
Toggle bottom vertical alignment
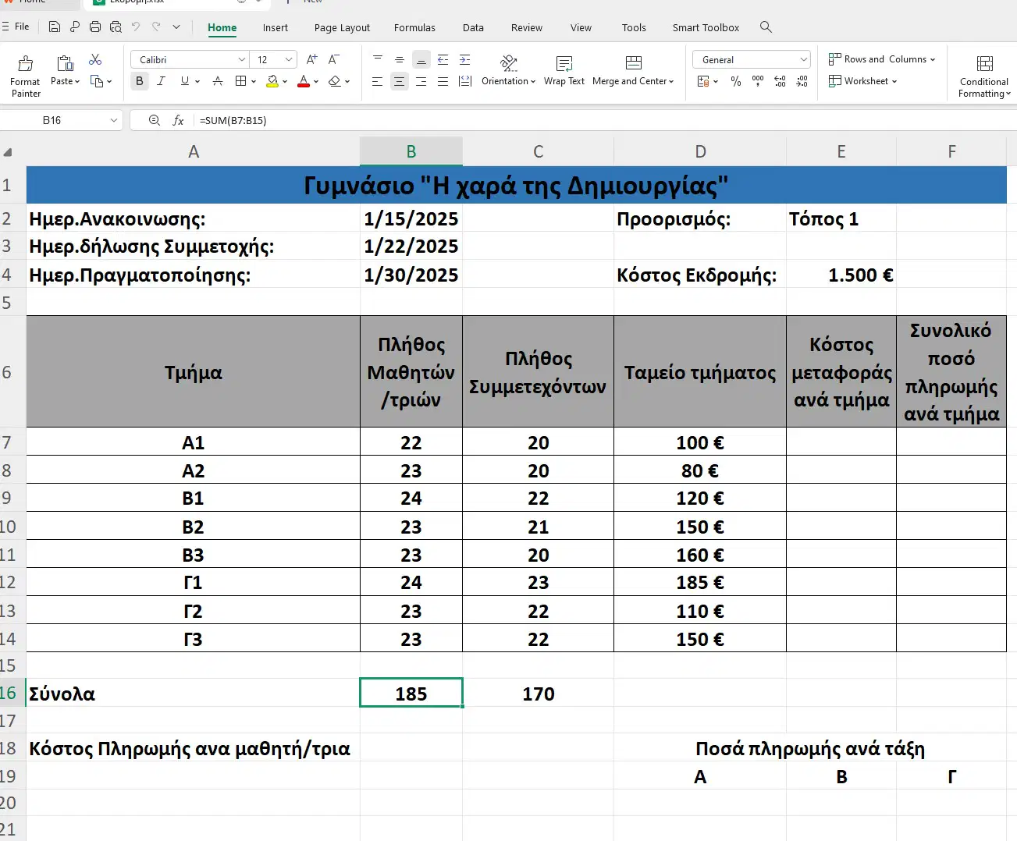point(421,59)
